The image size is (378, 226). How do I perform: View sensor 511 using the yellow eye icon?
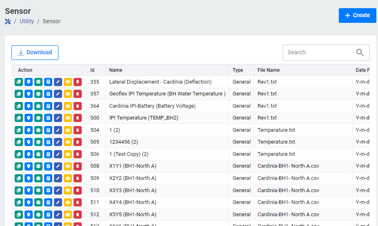coord(68,202)
